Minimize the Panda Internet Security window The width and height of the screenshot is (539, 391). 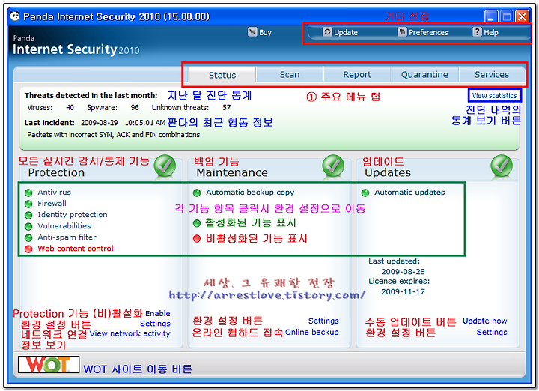pos(490,16)
